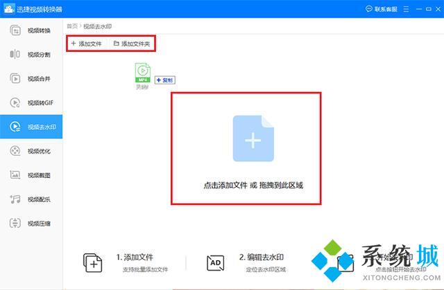Image resolution: width=444 pixels, height=290 pixels.
Task: Open the 视频转换 sidebar item
Action: (x=31, y=30)
